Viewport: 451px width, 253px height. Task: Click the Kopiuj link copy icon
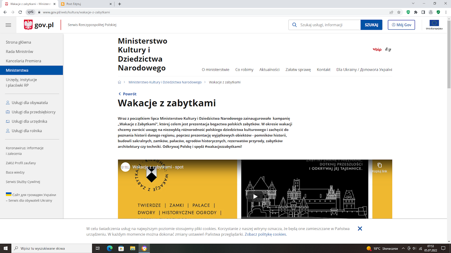[x=379, y=165]
